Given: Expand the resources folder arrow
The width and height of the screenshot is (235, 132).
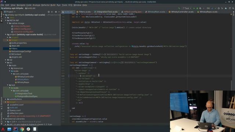Looking at the screenshot, I should tap(10, 68).
